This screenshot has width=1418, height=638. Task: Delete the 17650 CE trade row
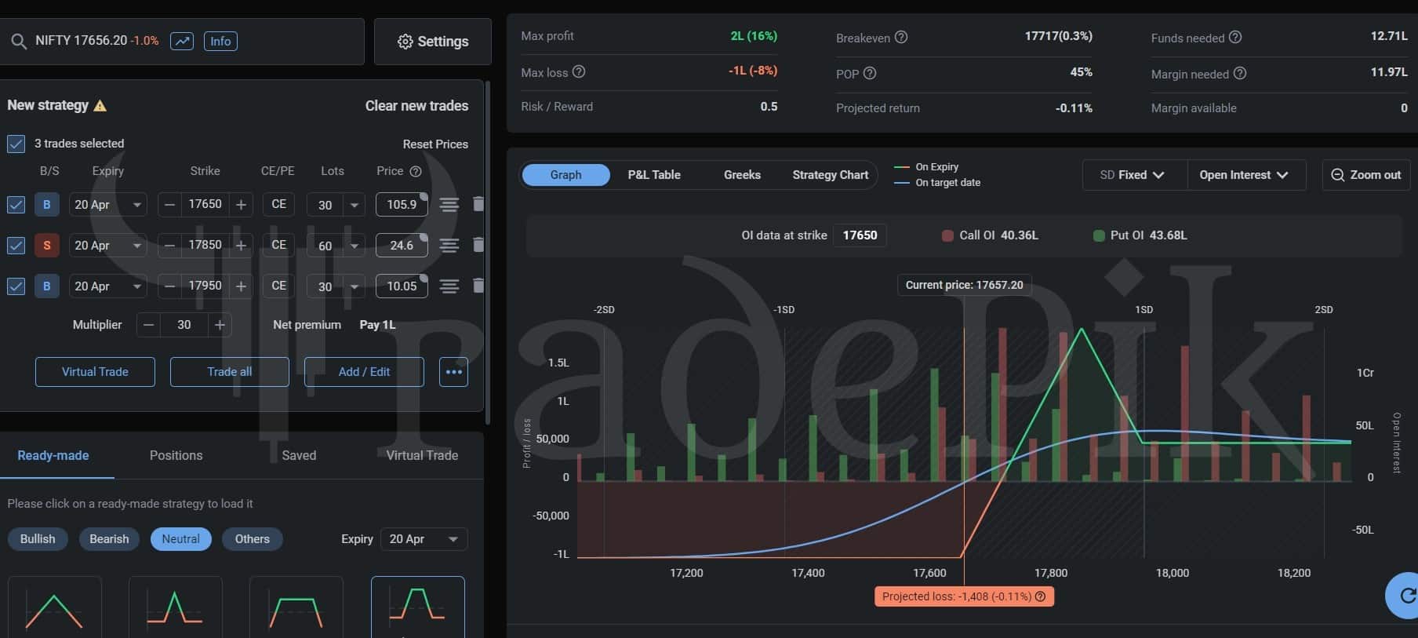[x=478, y=204]
